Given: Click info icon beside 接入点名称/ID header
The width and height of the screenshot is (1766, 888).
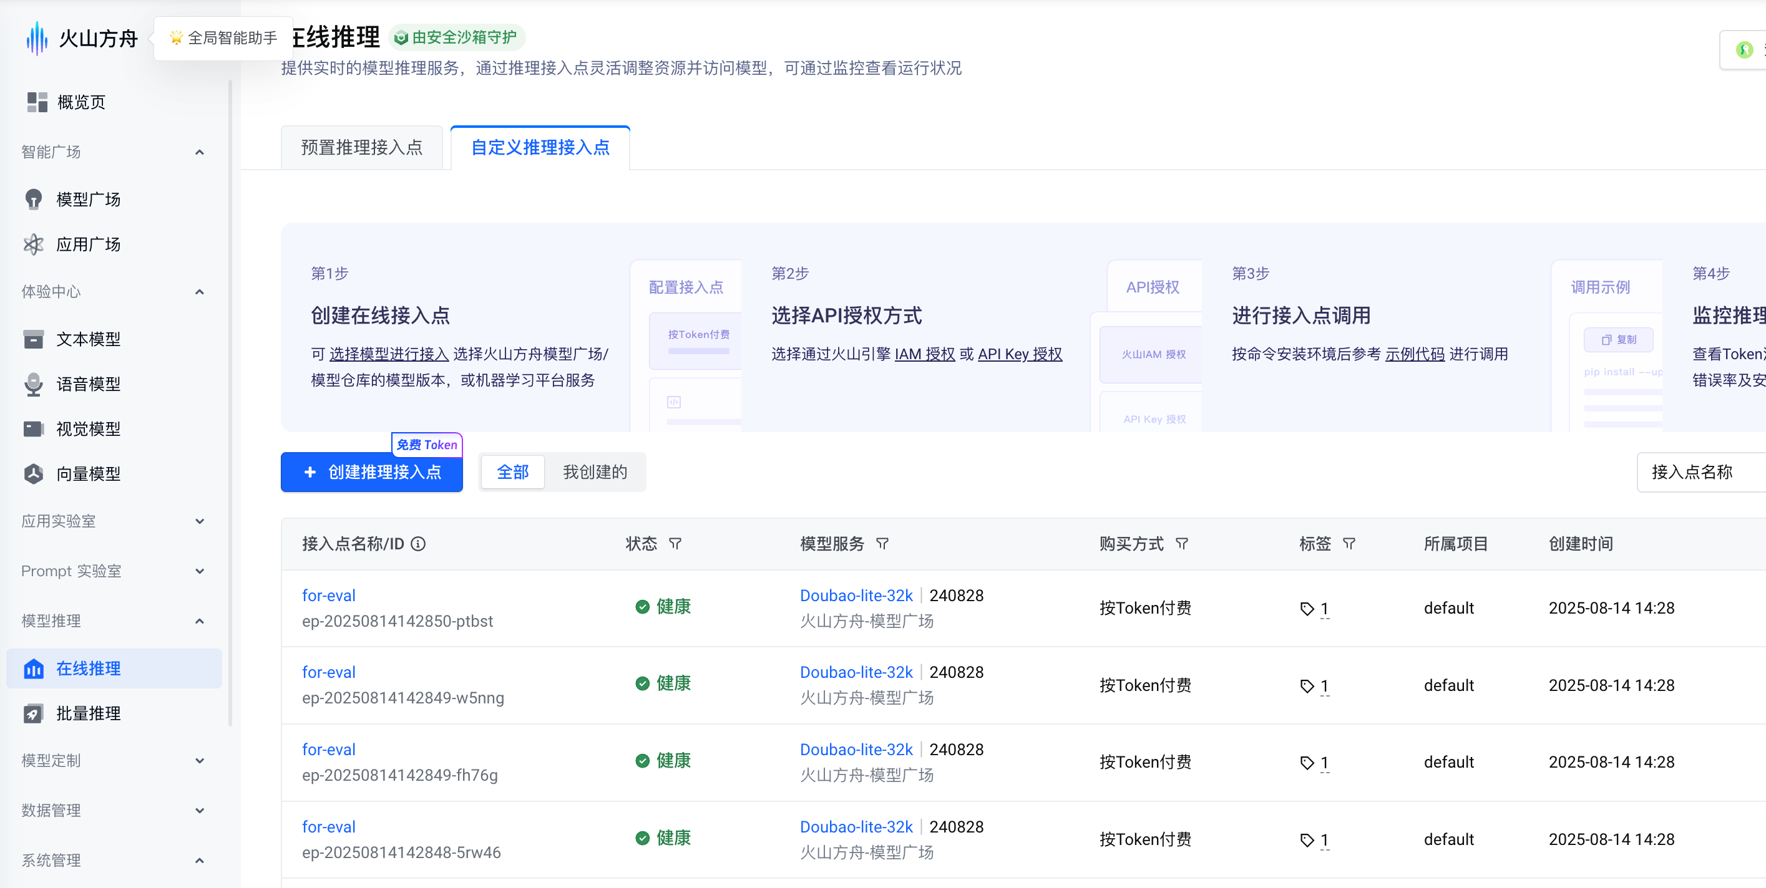Looking at the screenshot, I should [x=418, y=544].
